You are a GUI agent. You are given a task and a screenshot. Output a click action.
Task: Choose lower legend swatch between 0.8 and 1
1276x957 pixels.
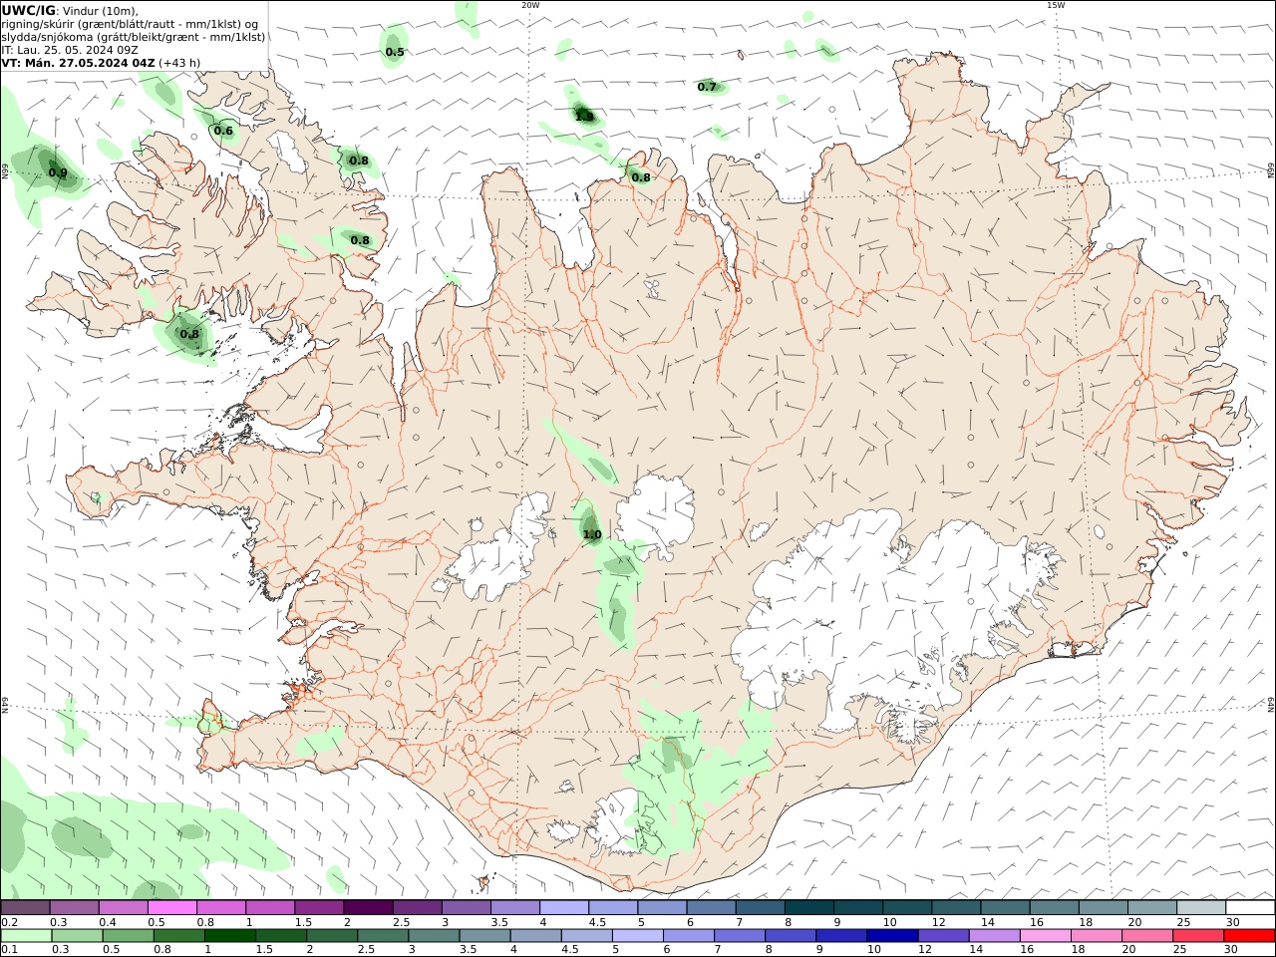178,936
